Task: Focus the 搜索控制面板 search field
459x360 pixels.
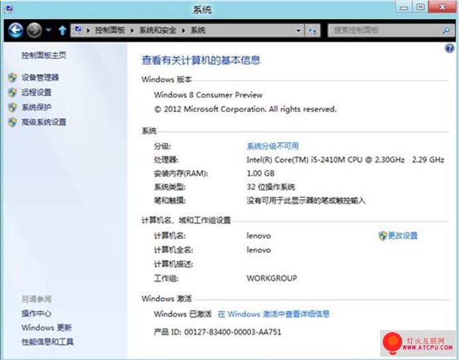Action: pos(385,30)
